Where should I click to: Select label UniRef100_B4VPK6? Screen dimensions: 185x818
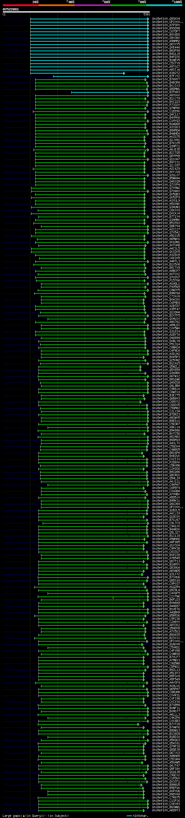point(166,118)
